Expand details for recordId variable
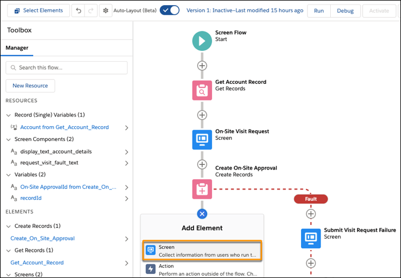This screenshot has height=278, width=401. click(x=126, y=199)
